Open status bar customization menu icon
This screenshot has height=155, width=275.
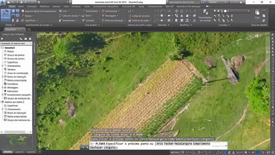coord(273,152)
